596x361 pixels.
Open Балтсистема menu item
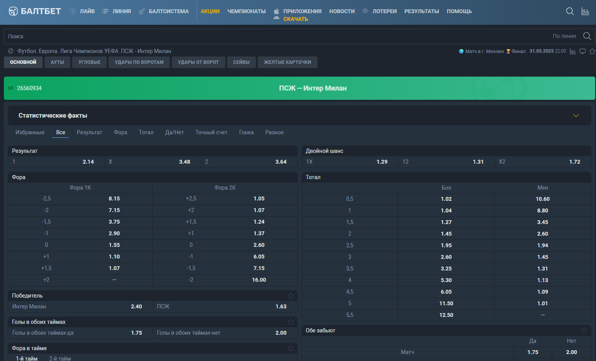169,11
